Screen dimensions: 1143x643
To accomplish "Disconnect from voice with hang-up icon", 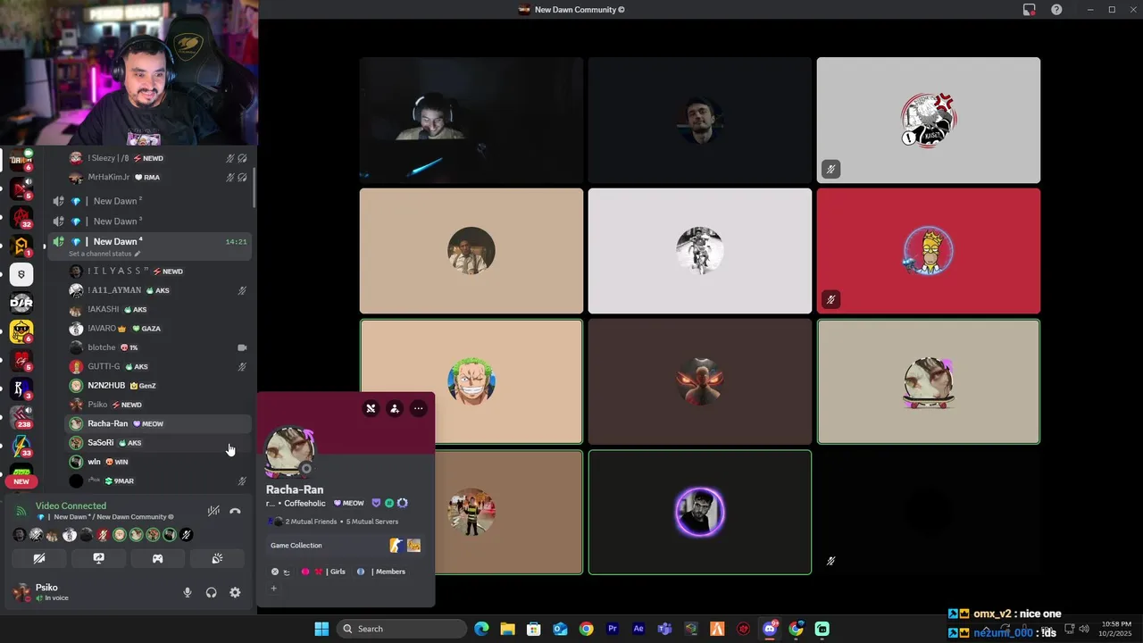I will click(x=235, y=512).
